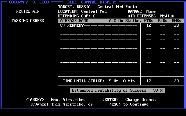Click CV KENNEDY bomber count 20
The width and height of the screenshot is (186, 116).
point(177,26)
